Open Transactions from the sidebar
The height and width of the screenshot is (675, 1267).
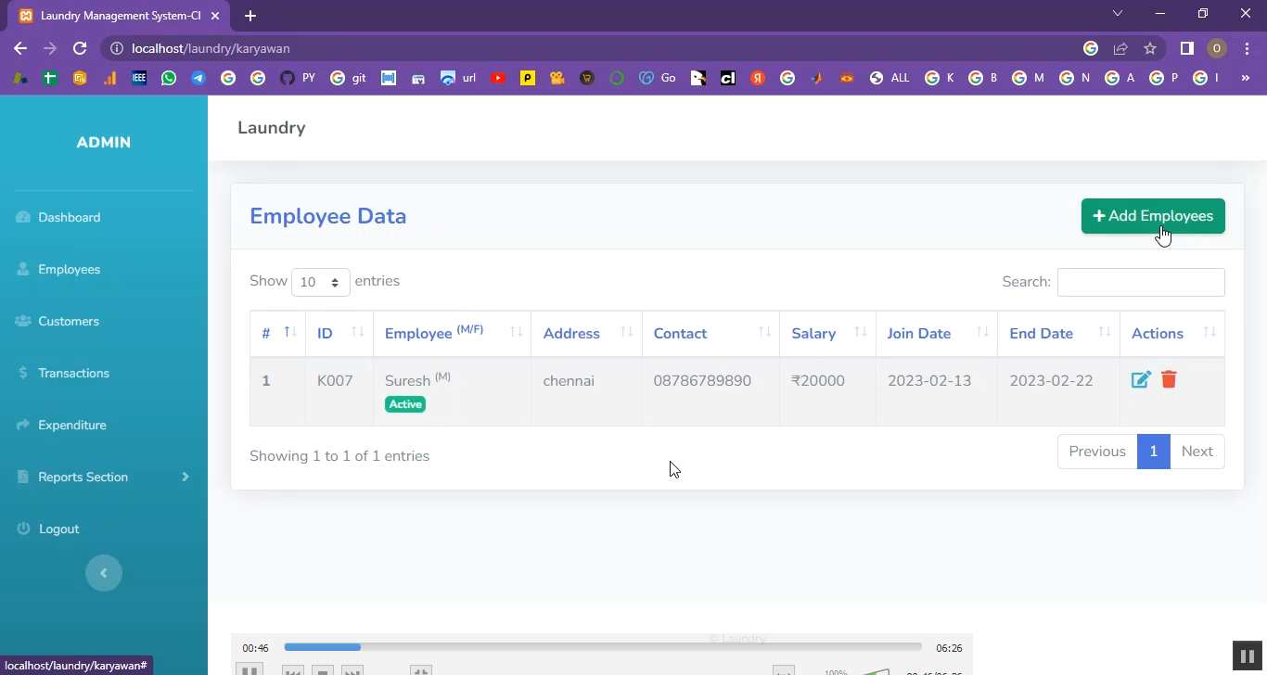coord(73,373)
